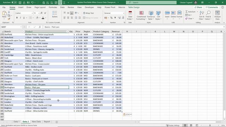Switch to the Report sheet tab

47,122
